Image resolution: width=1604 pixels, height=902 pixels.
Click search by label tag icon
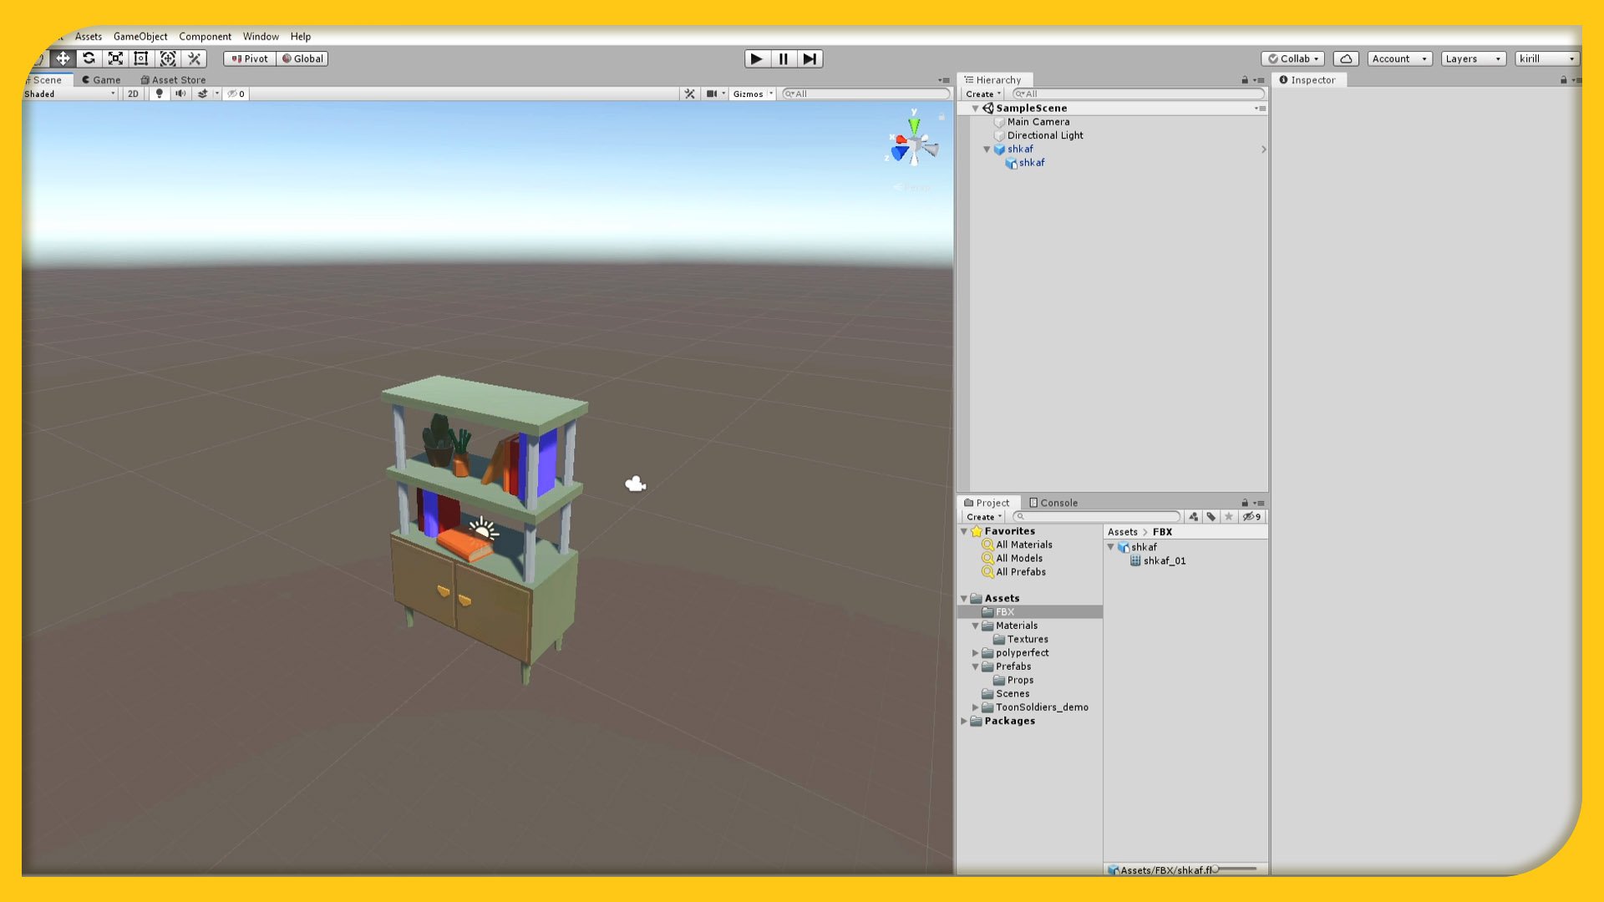coord(1211,517)
